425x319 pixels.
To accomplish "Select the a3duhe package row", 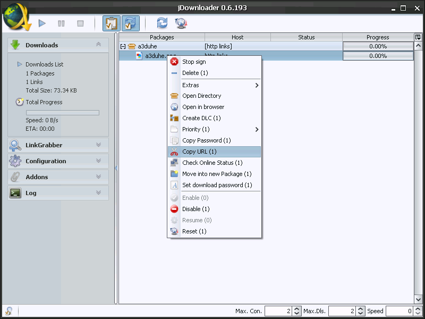I will click(231, 46).
